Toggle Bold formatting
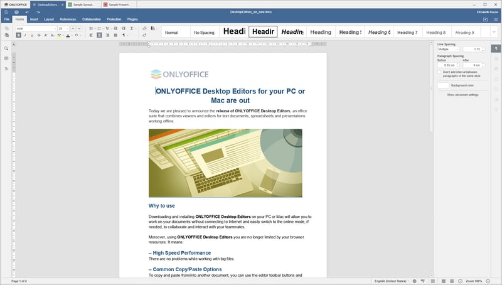The image size is (502, 285). pos(19,35)
